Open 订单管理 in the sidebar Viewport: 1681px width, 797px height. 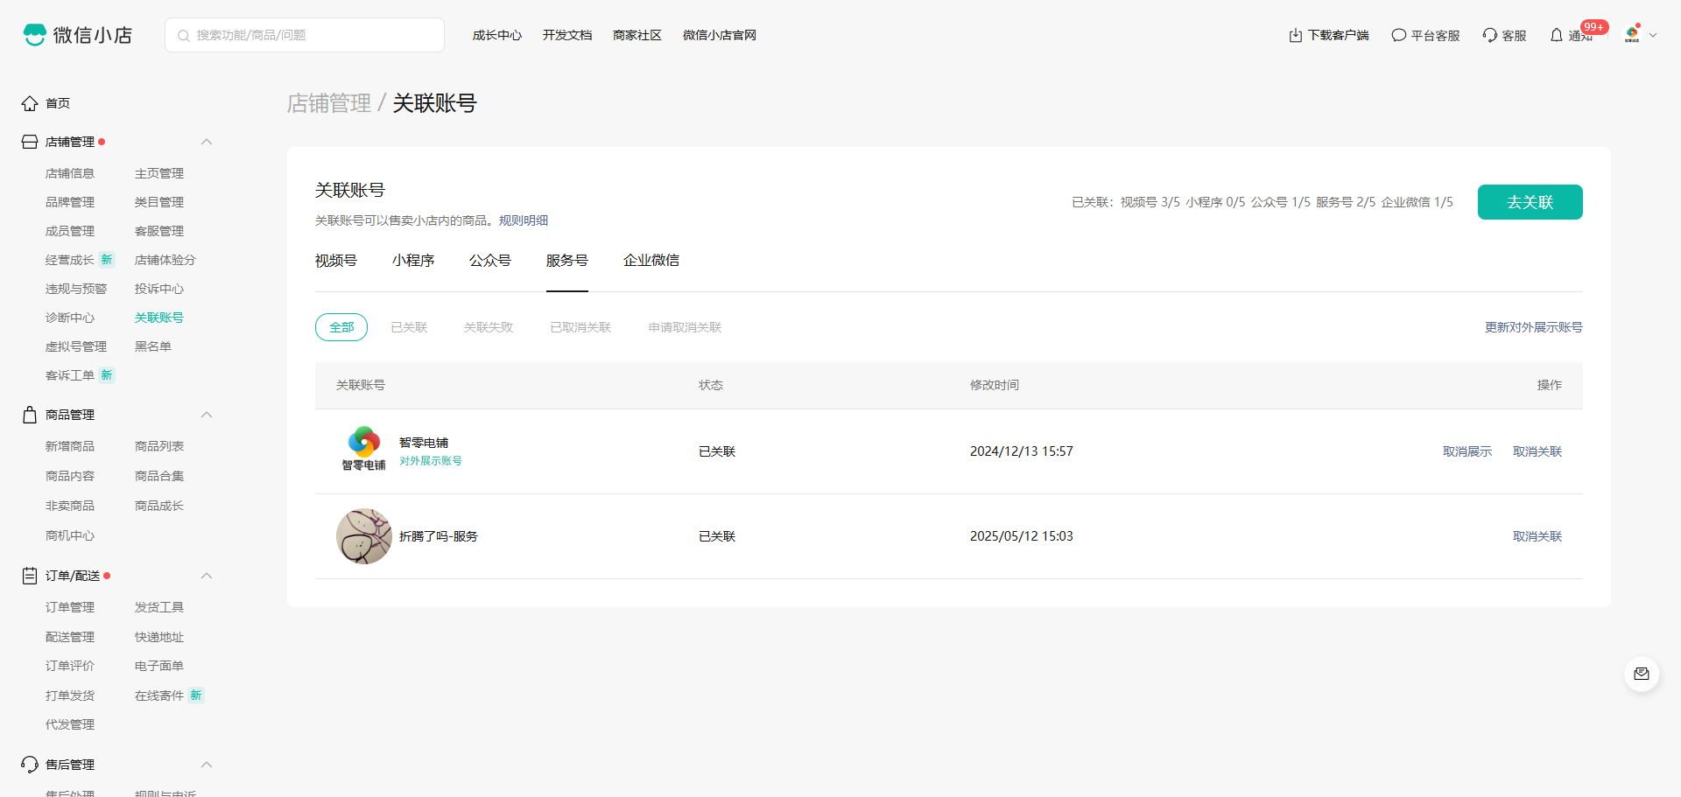coord(70,607)
